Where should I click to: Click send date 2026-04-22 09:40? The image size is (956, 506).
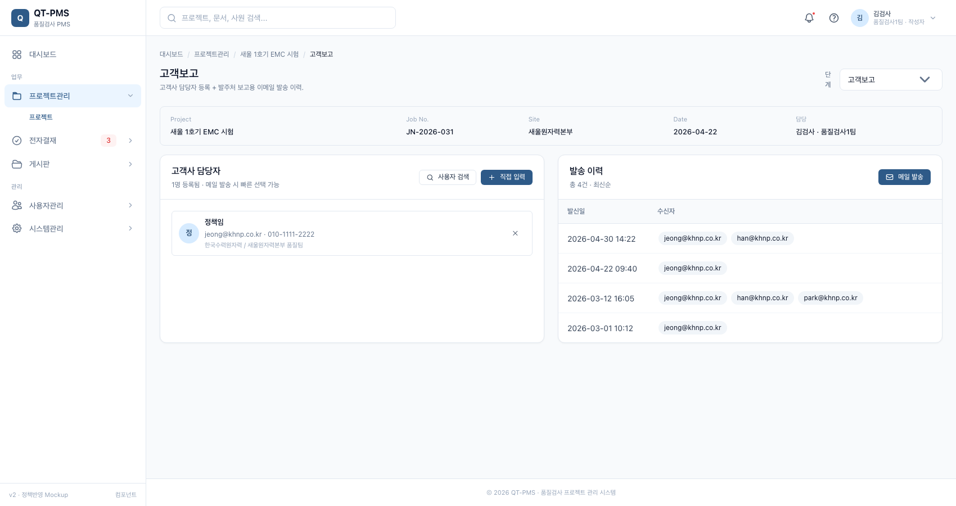[602, 269]
